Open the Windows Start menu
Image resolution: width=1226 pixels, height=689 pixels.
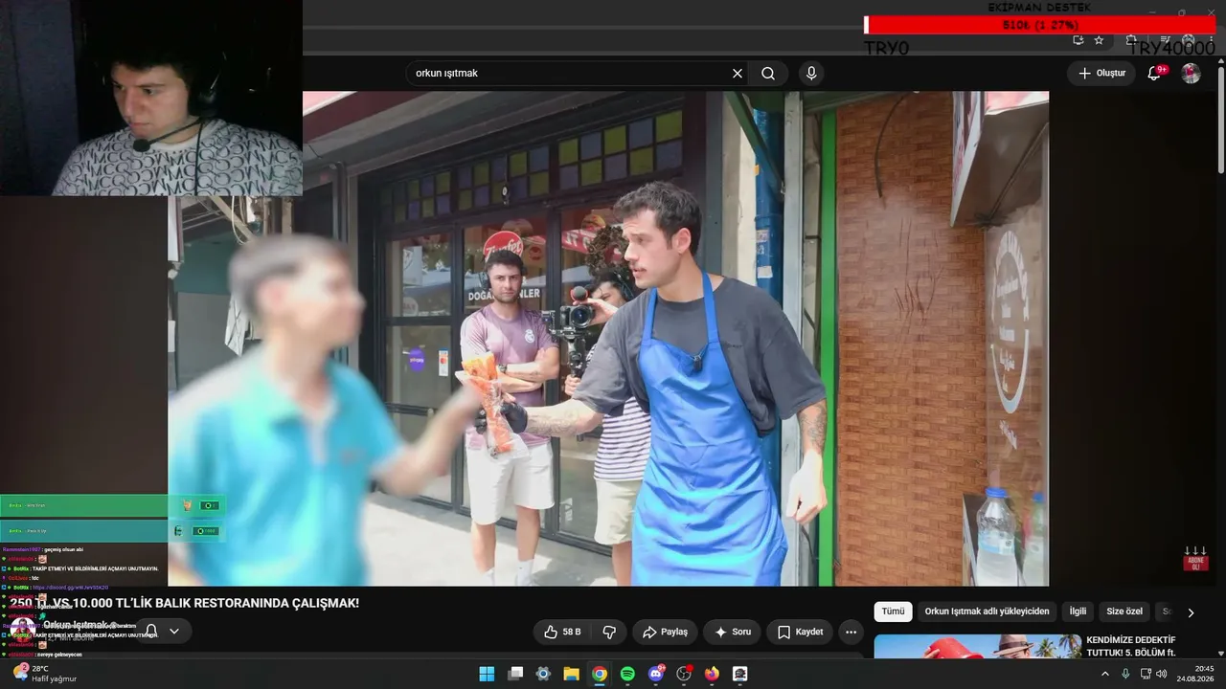pos(487,674)
